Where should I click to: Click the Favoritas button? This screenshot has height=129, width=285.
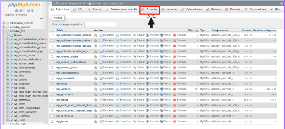tap(21, 15)
